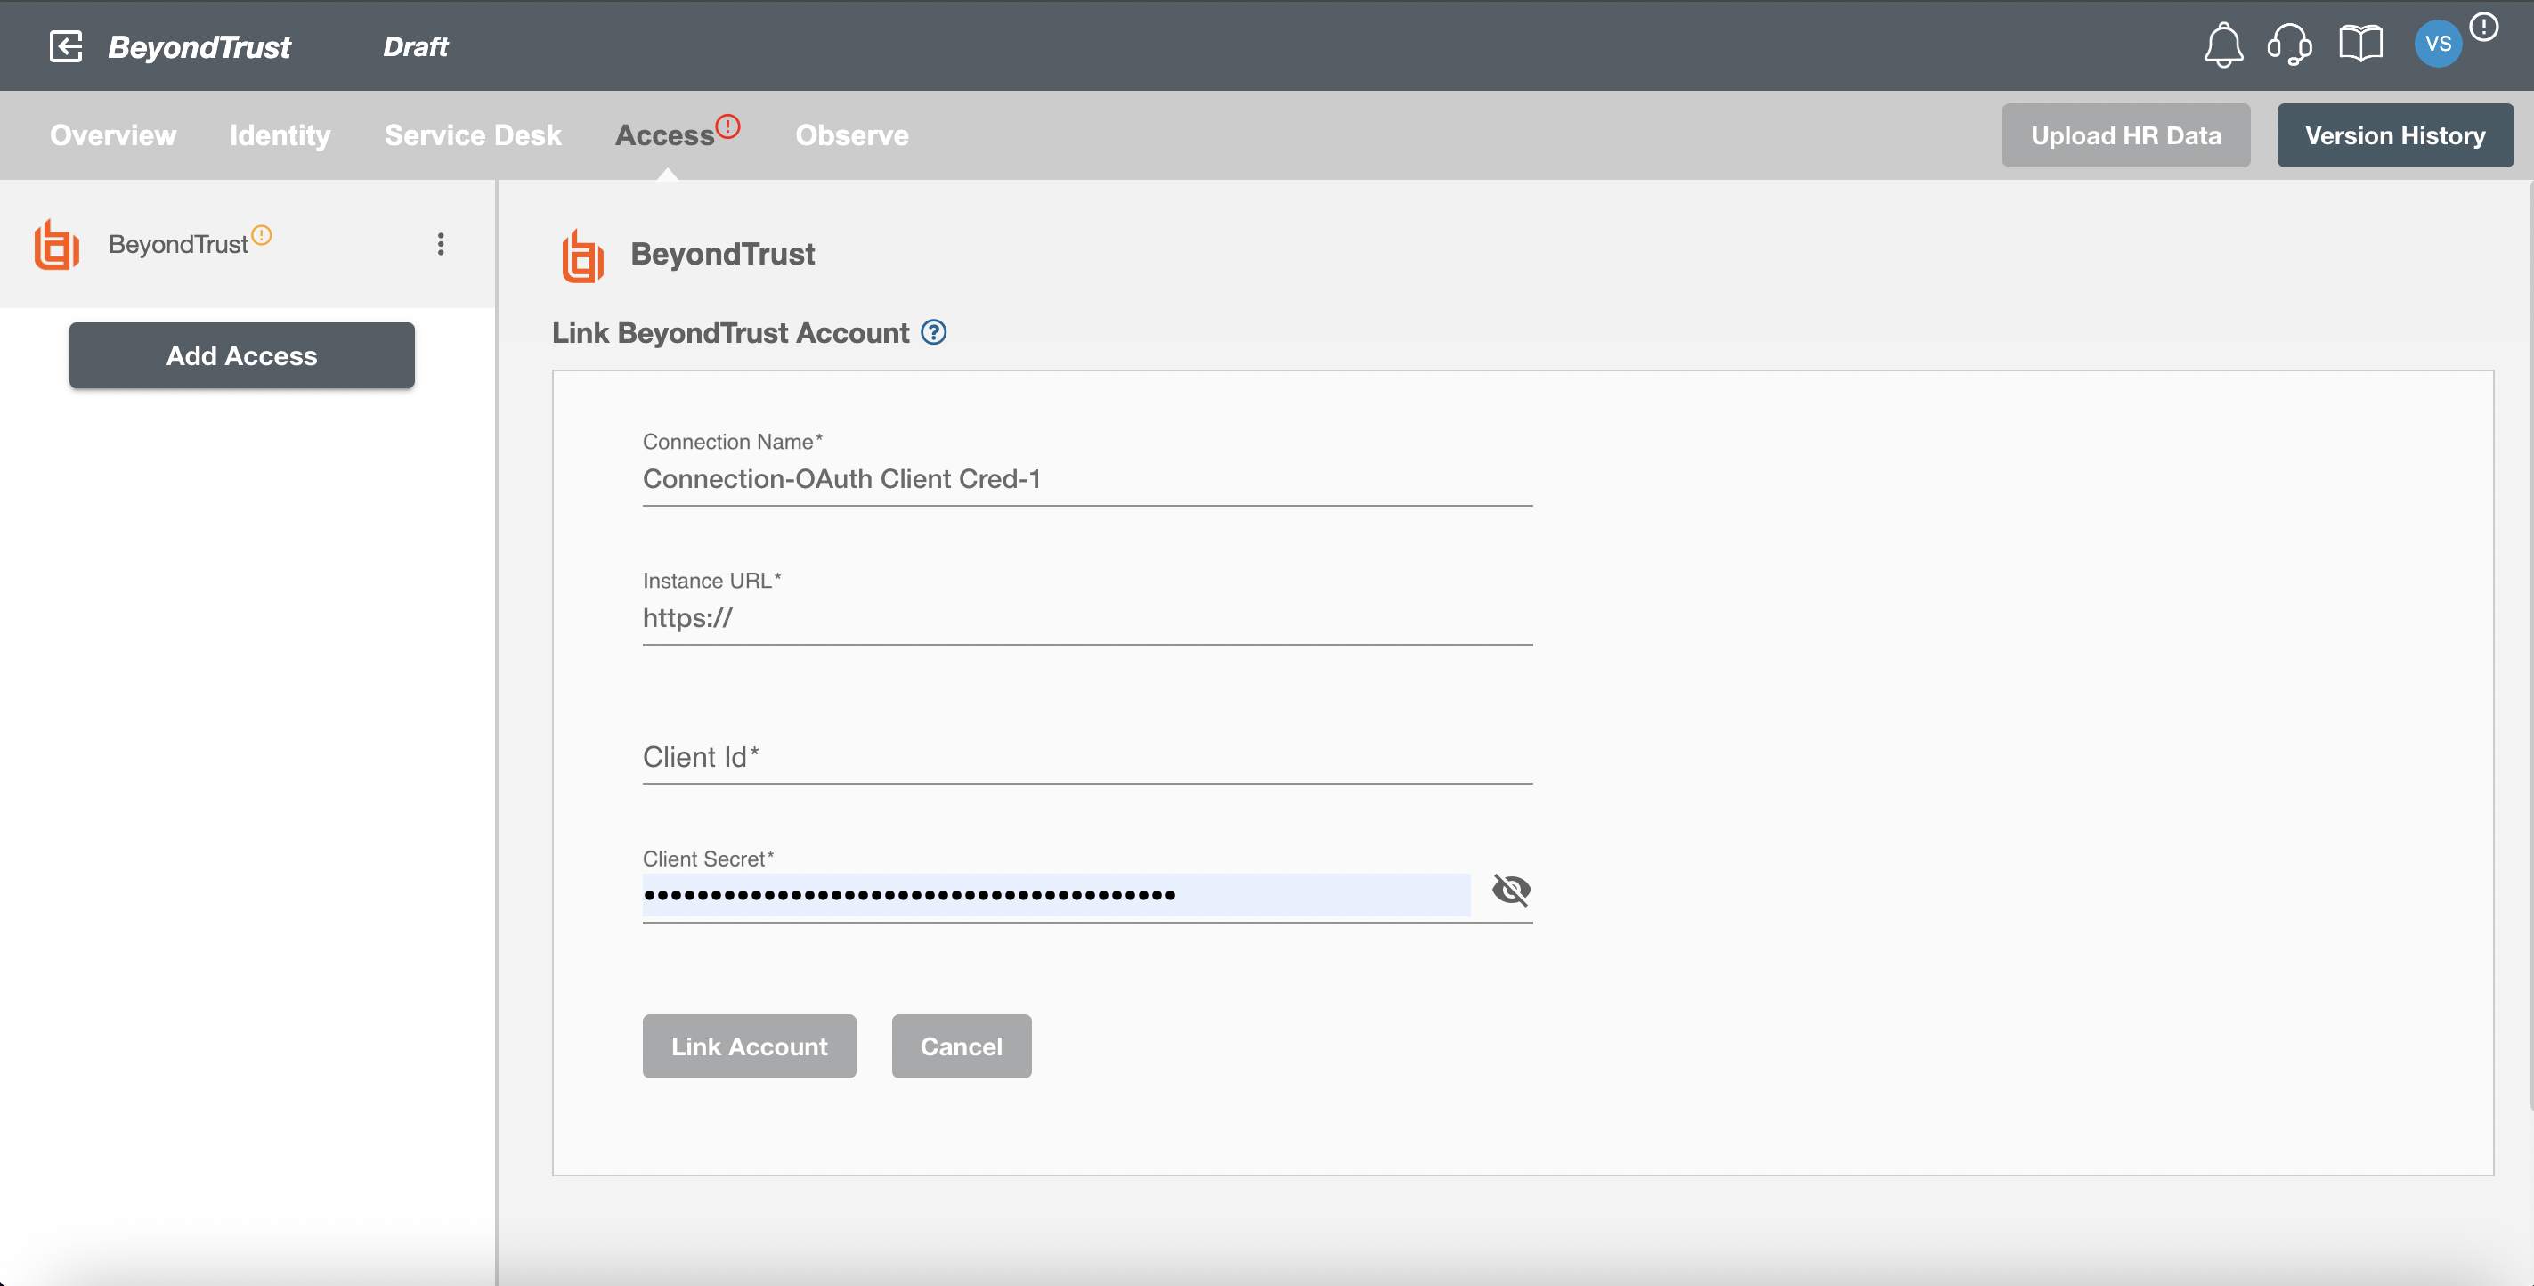The image size is (2534, 1286).
Task: Toggle Client Secret visibility
Action: [1511, 891]
